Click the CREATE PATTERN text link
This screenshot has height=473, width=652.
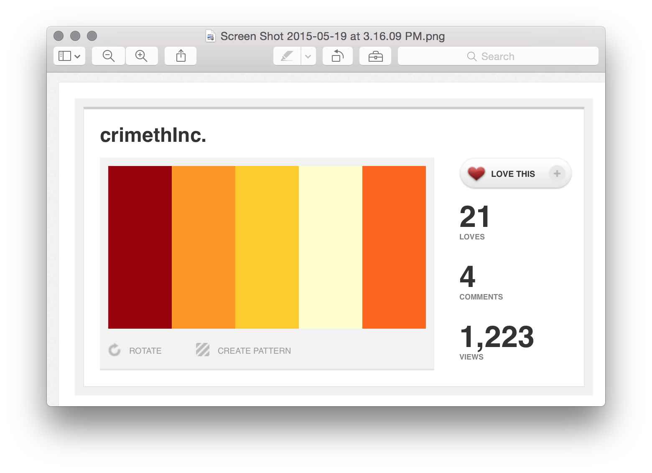(x=254, y=351)
